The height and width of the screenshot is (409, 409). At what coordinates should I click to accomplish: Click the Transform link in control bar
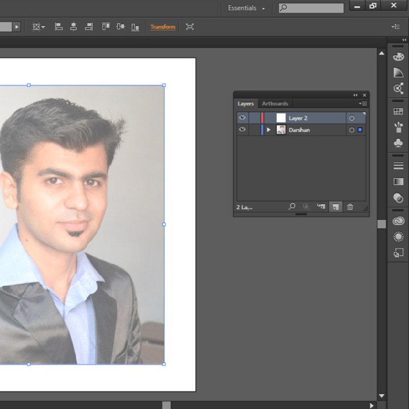pos(162,27)
